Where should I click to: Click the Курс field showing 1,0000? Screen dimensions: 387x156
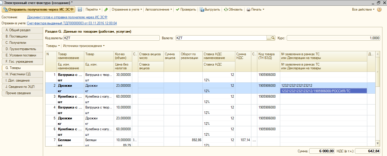pyautogui.click(x=334, y=38)
